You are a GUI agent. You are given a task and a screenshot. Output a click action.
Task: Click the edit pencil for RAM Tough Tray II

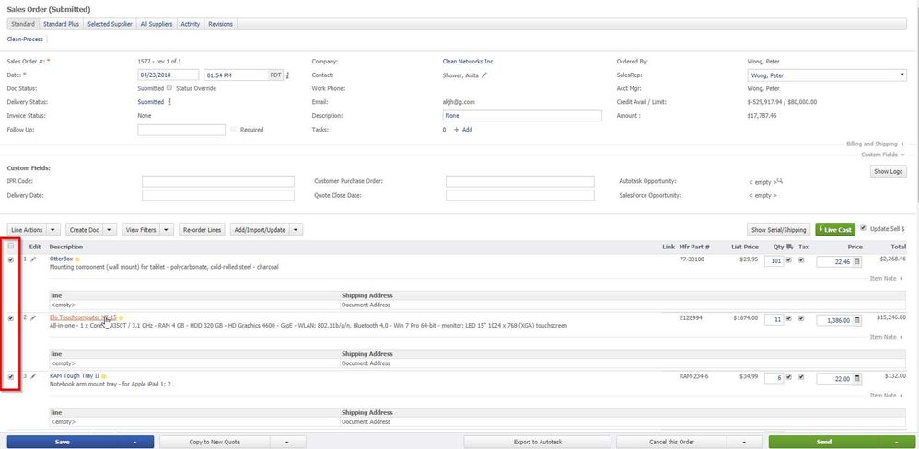point(34,376)
